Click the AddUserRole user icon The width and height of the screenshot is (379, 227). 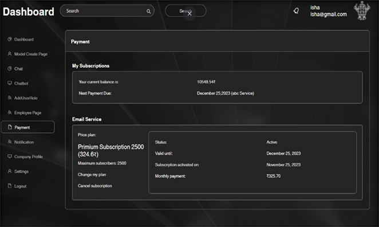pyautogui.click(x=10, y=98)
